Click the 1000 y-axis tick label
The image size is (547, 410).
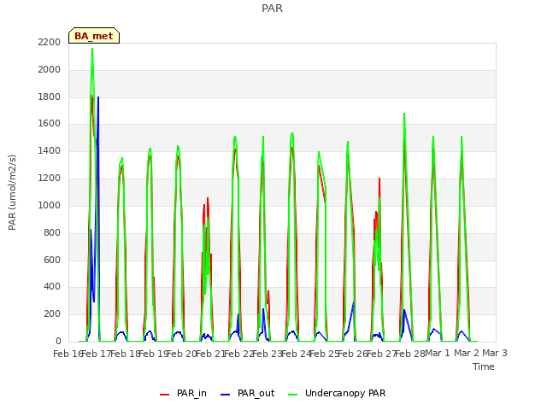50,205
